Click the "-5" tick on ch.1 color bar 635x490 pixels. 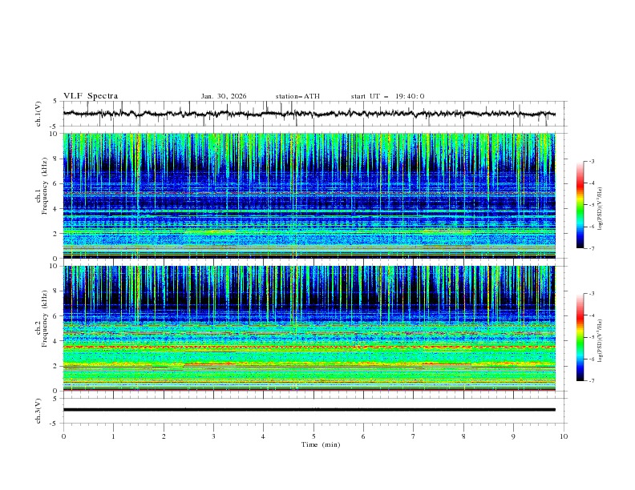coord(592,205)
